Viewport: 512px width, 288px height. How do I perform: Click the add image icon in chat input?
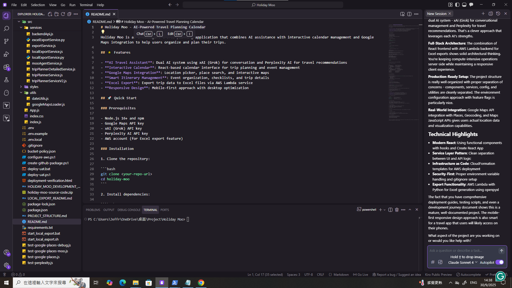pyautogui.click(x=440, y=262)
